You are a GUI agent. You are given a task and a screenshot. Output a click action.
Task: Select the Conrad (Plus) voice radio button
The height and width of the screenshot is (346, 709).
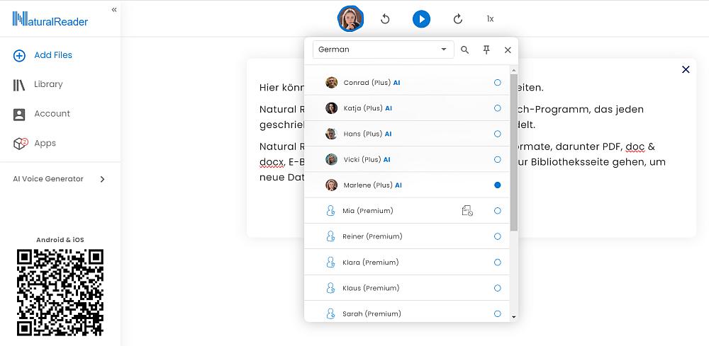point(498,83)
